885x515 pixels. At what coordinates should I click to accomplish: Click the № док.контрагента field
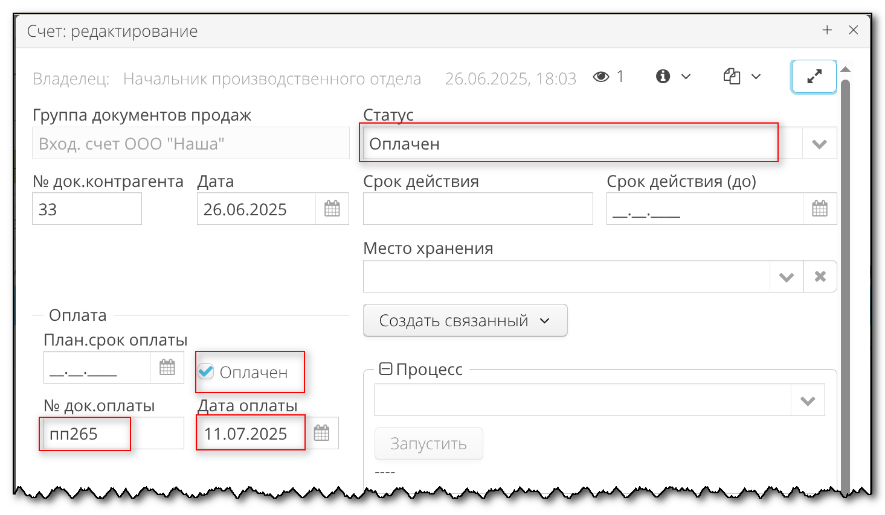[x=87, y=209]
